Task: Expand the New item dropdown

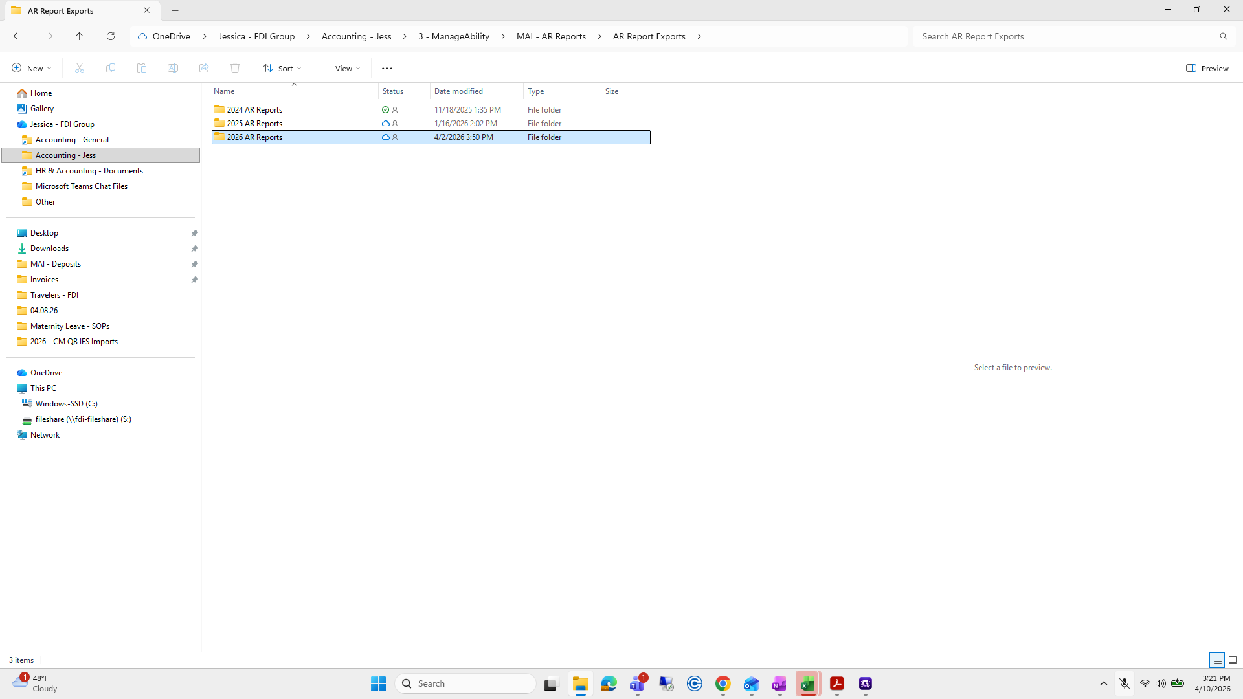Action: 31,68
